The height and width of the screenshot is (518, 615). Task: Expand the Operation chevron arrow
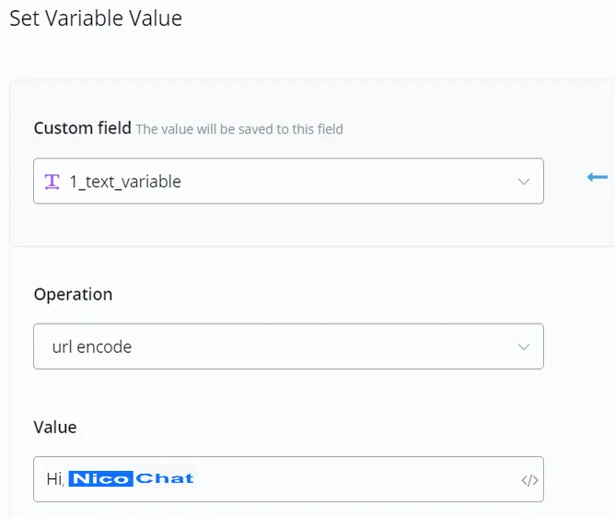click(x=524, y=347)
